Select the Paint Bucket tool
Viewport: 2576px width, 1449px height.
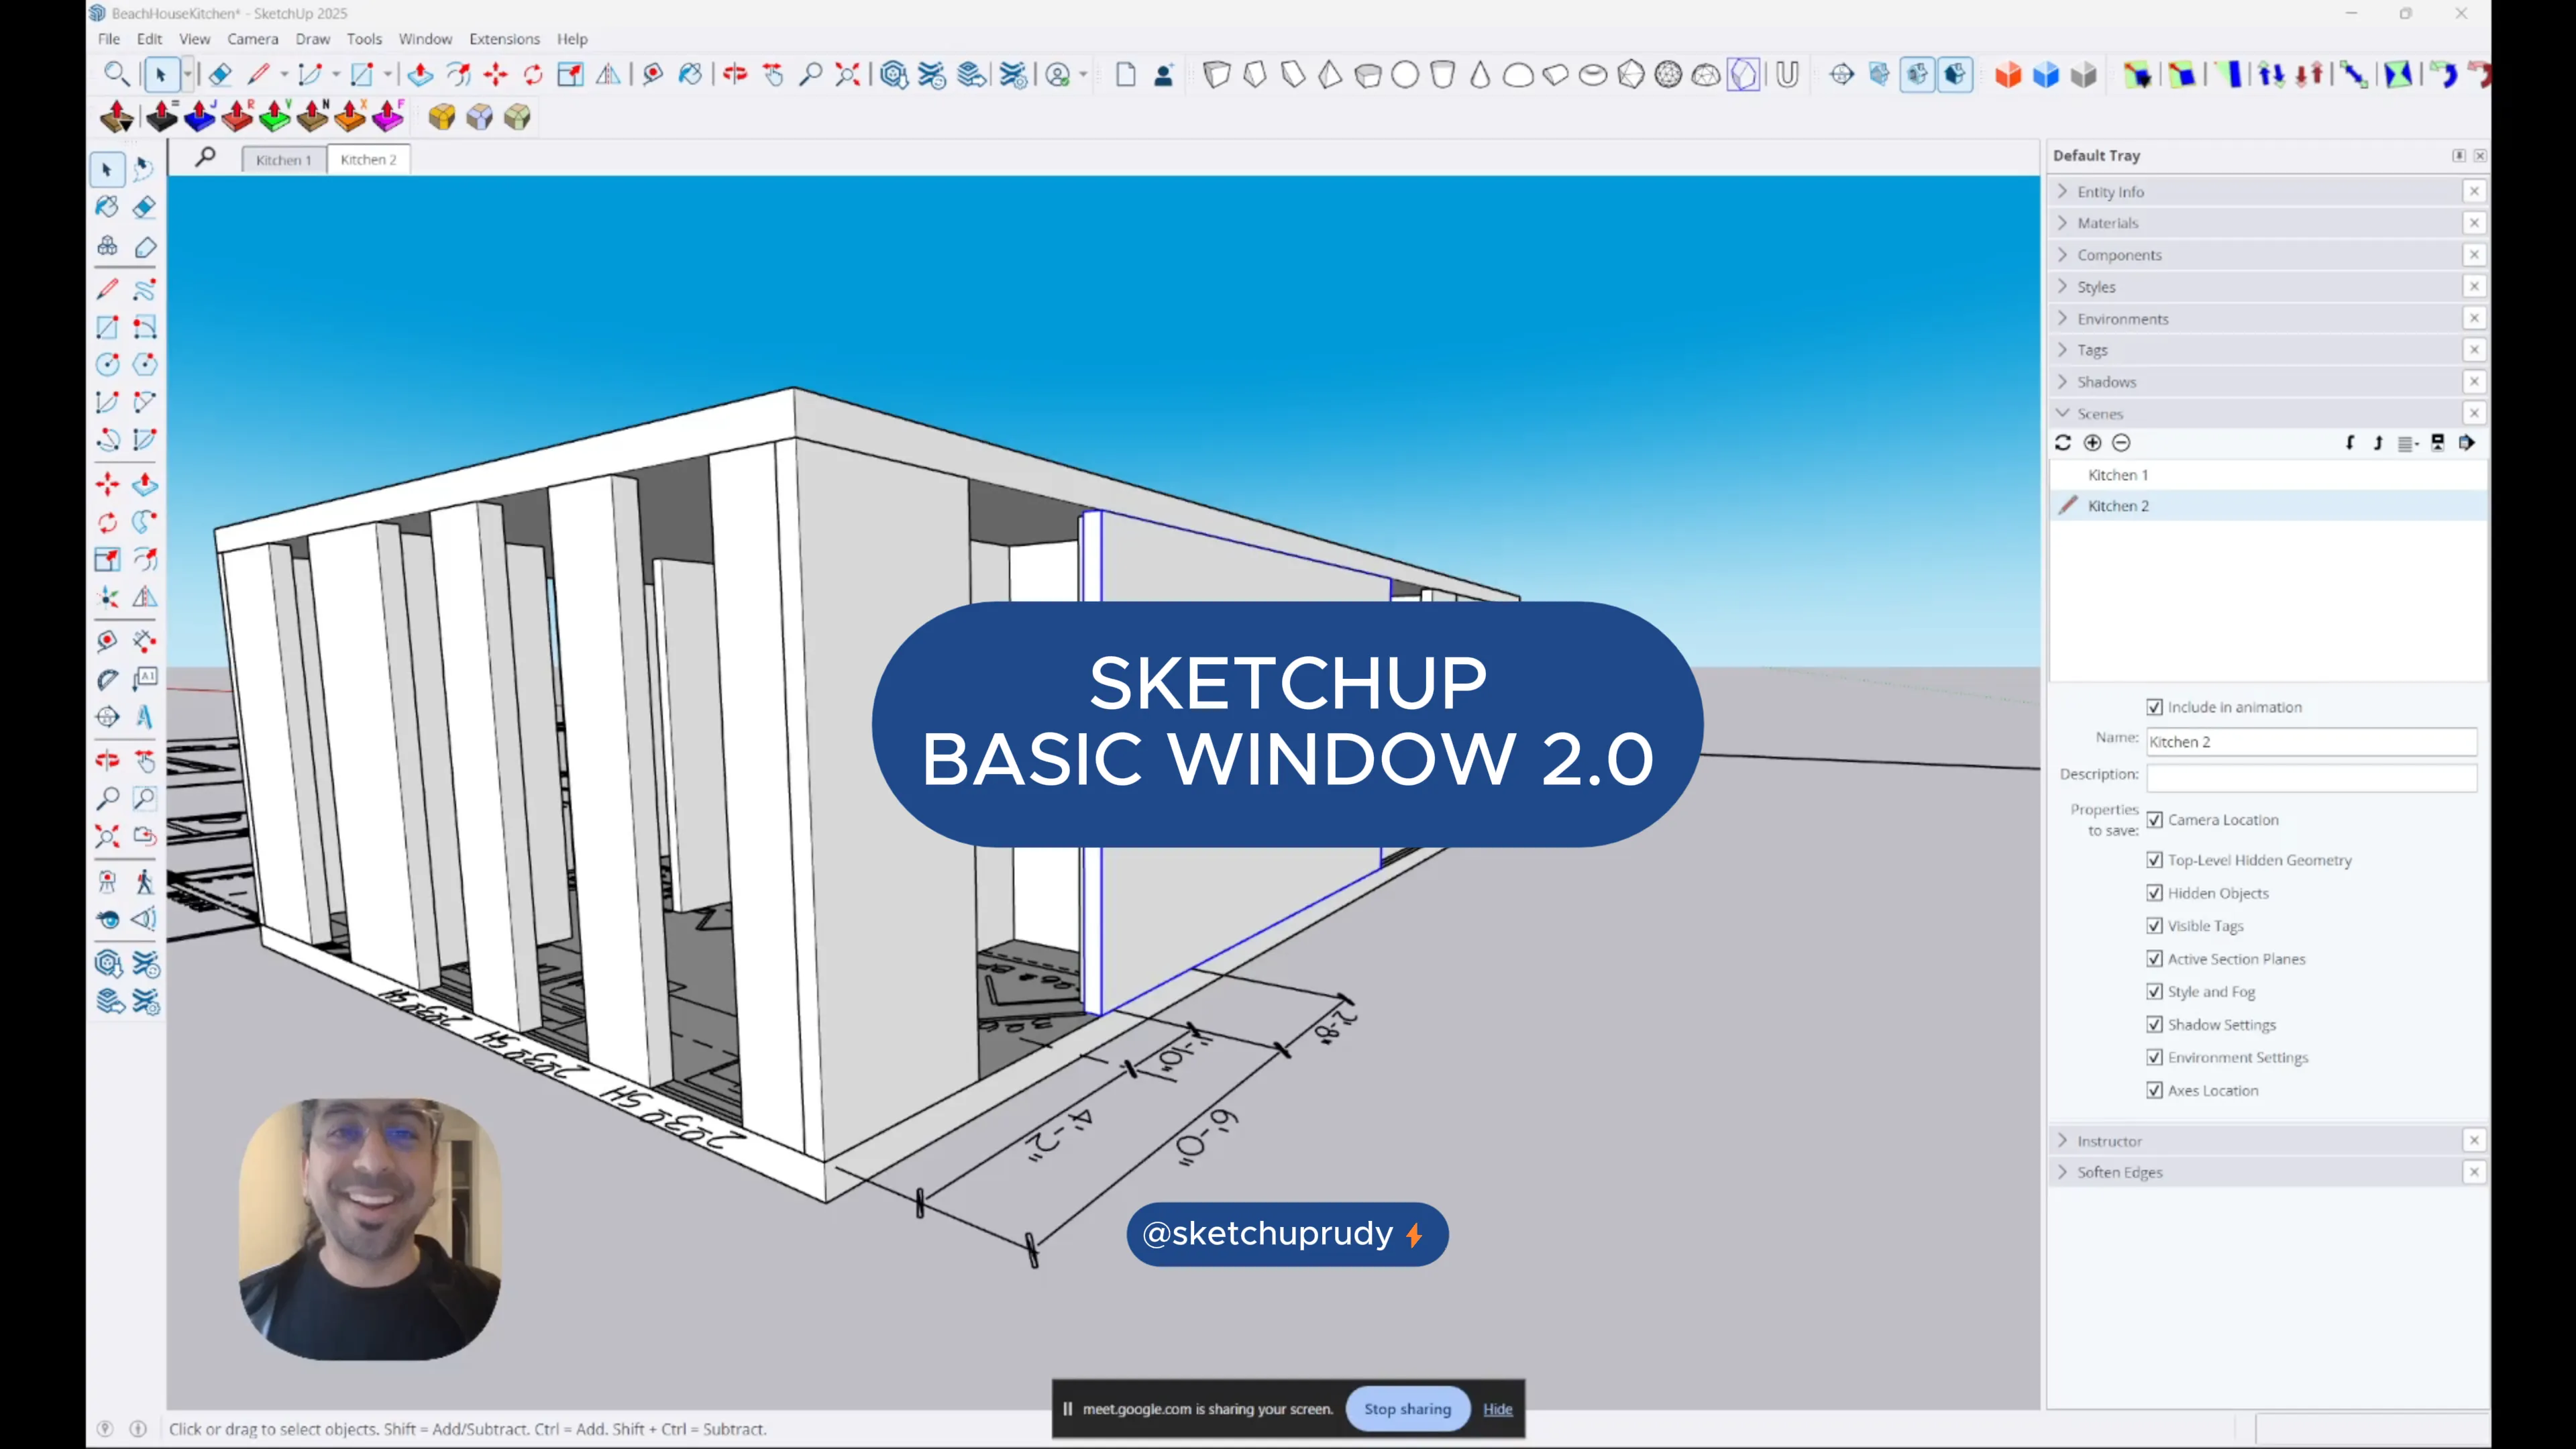107,207
